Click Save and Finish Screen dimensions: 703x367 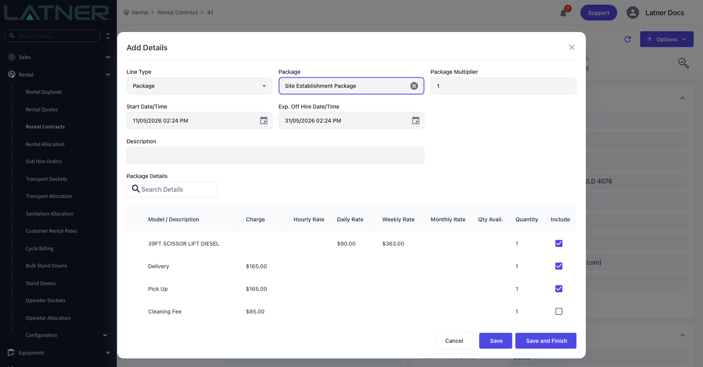click(546, 341)
